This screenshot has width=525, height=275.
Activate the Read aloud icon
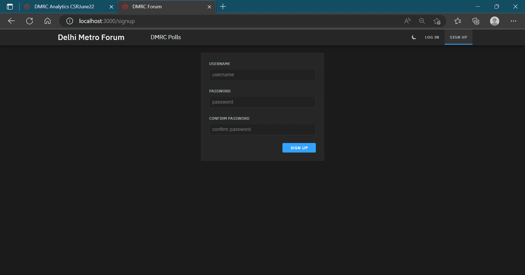coord(407,21)
